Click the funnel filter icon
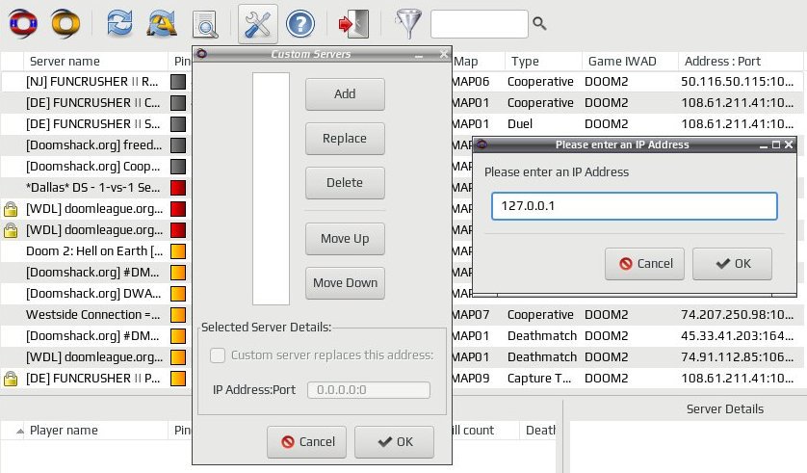 click(x=408, y=24)
